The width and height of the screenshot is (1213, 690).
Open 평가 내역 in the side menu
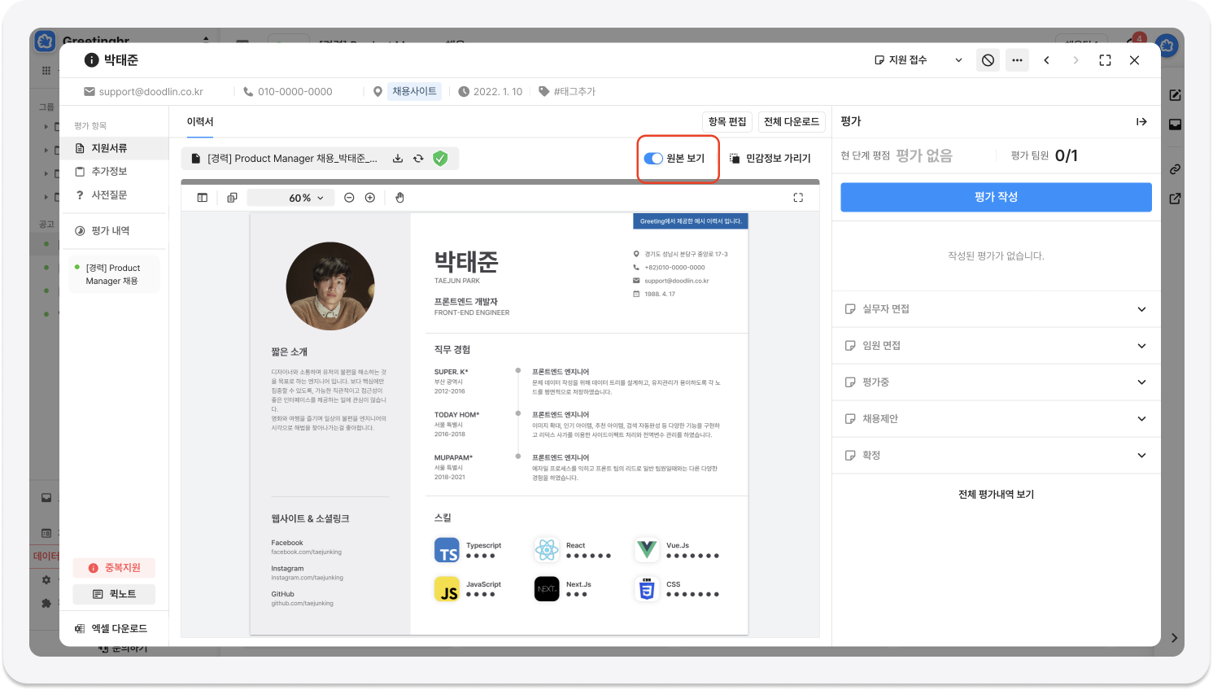pos(114,231)
